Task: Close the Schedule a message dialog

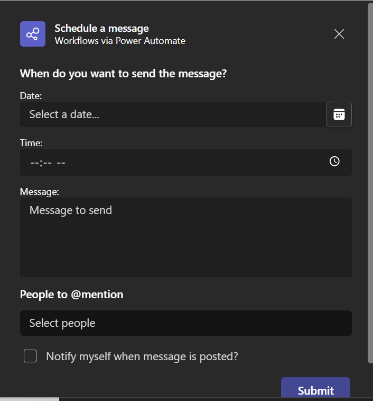Action: click(x=339, y=34)
